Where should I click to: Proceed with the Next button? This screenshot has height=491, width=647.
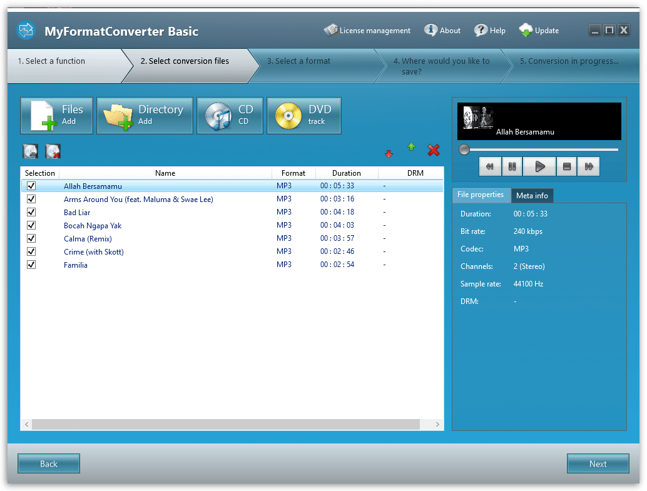click(x=598, y=463)
